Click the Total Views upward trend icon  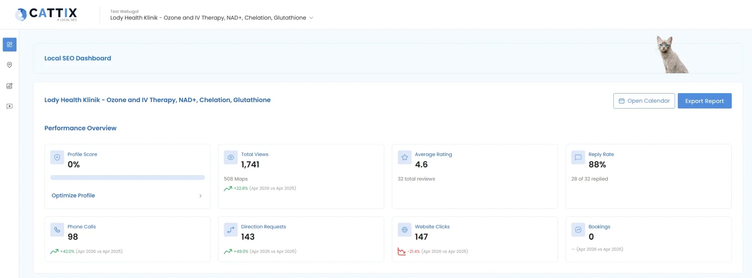coord(228,189)
